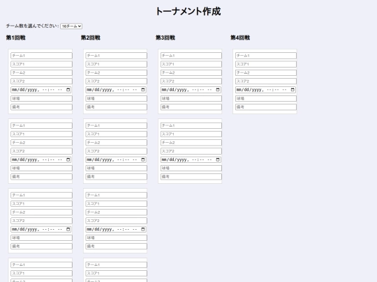Focus スコア2 field in 第1回戦 first match

[x=41, y=81]
